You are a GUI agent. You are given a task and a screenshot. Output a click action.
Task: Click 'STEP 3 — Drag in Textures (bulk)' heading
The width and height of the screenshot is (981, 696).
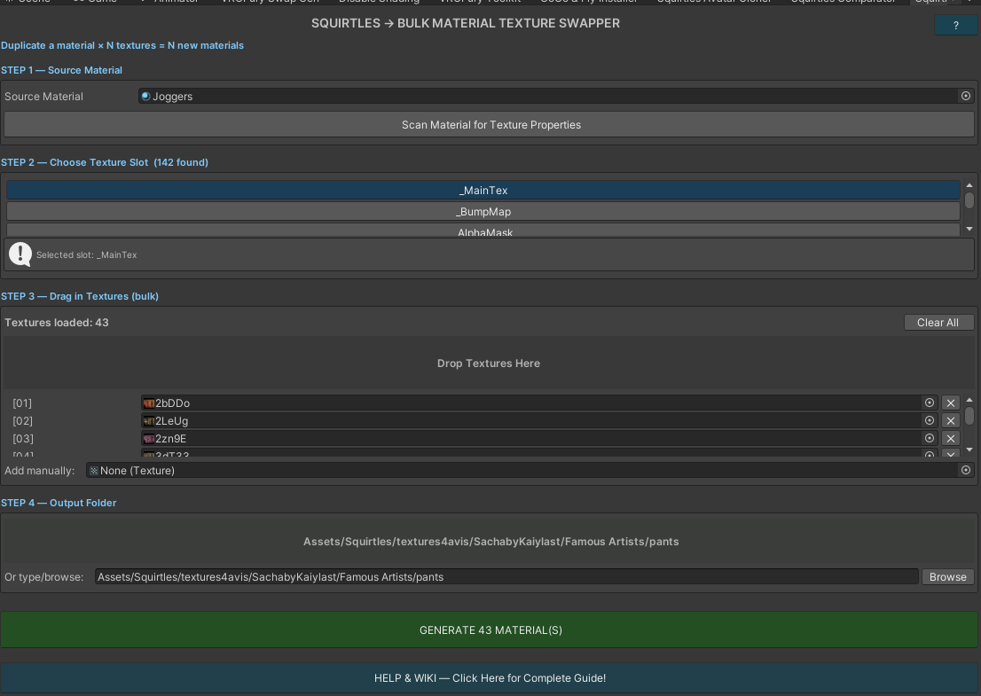[80, 296]
